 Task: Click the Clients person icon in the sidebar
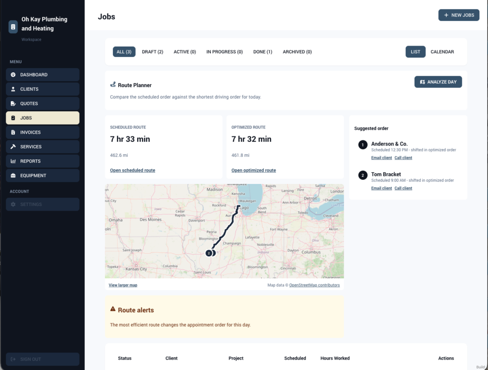[13, 89]
